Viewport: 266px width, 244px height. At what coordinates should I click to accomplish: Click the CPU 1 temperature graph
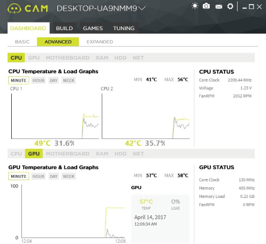tap(55, 116)
